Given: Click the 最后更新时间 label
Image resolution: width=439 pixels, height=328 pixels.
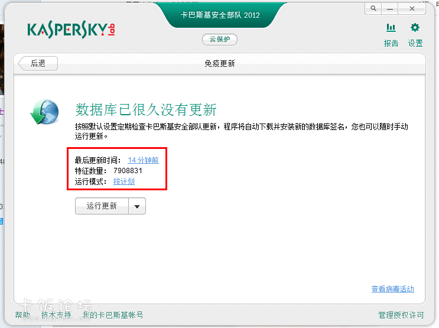Looking at the screenshot, I should click(97, 160).
